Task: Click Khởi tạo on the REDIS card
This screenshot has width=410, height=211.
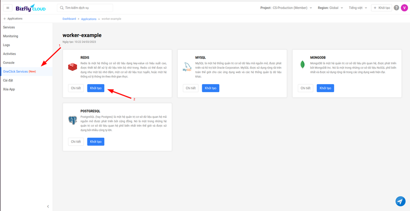Action: pos(96,88)
